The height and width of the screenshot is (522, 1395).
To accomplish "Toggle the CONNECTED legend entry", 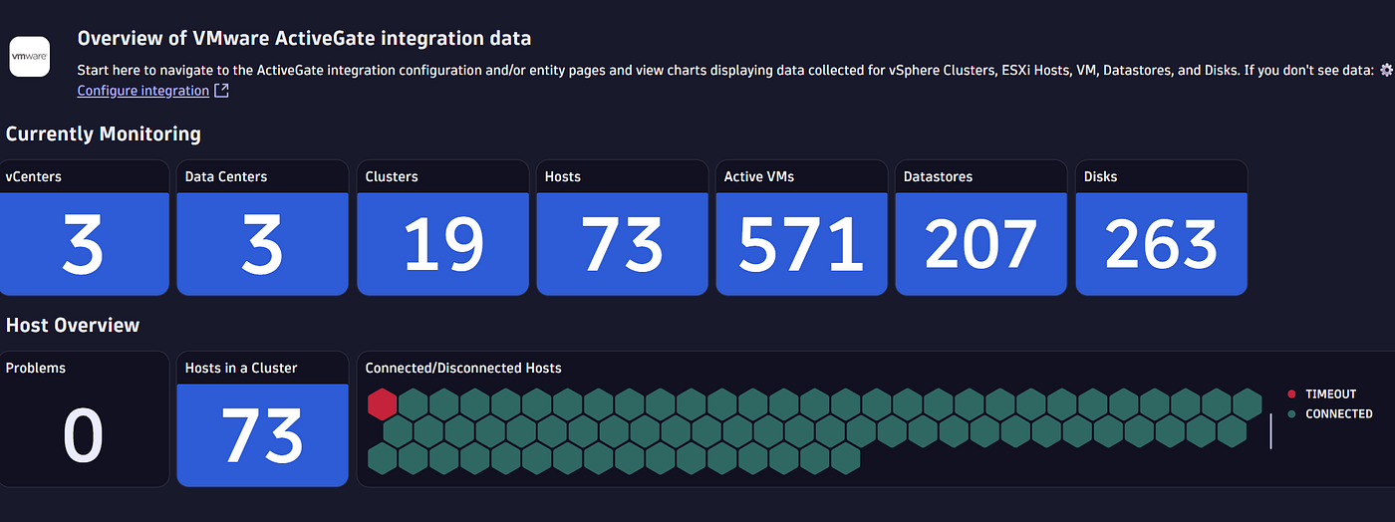I will [1329, 413].
